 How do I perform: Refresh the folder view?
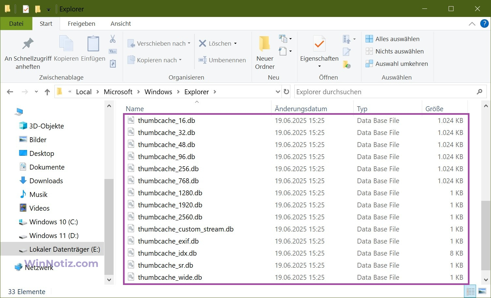pos(286,92)
